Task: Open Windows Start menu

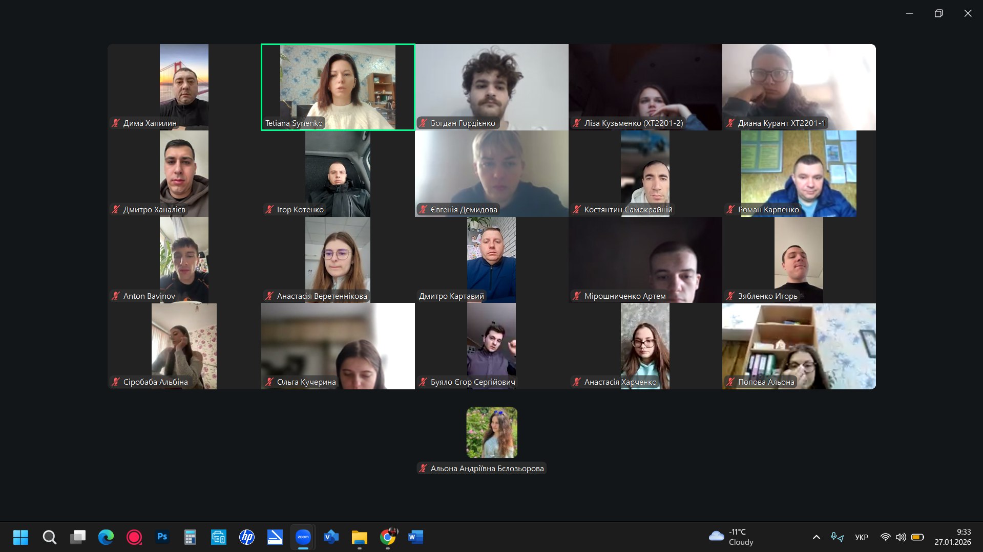Action: [x=20, y=537]
